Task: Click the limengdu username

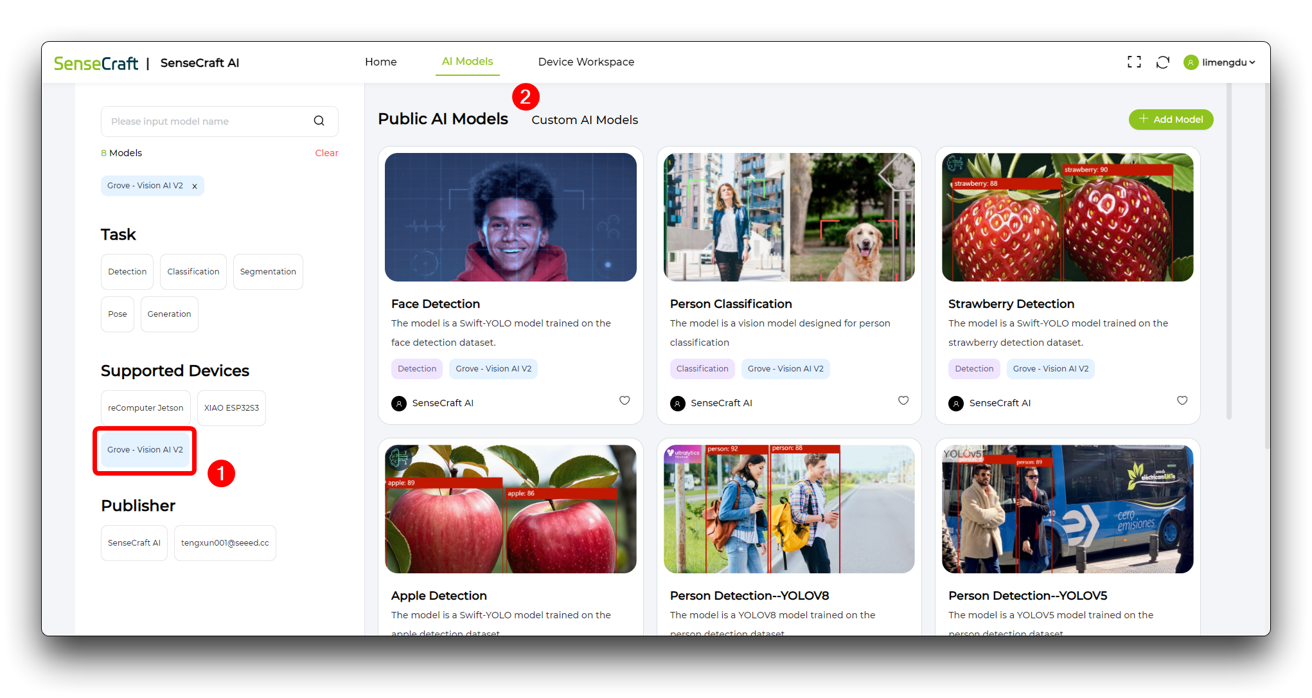Action: (x=1224, y=62)
